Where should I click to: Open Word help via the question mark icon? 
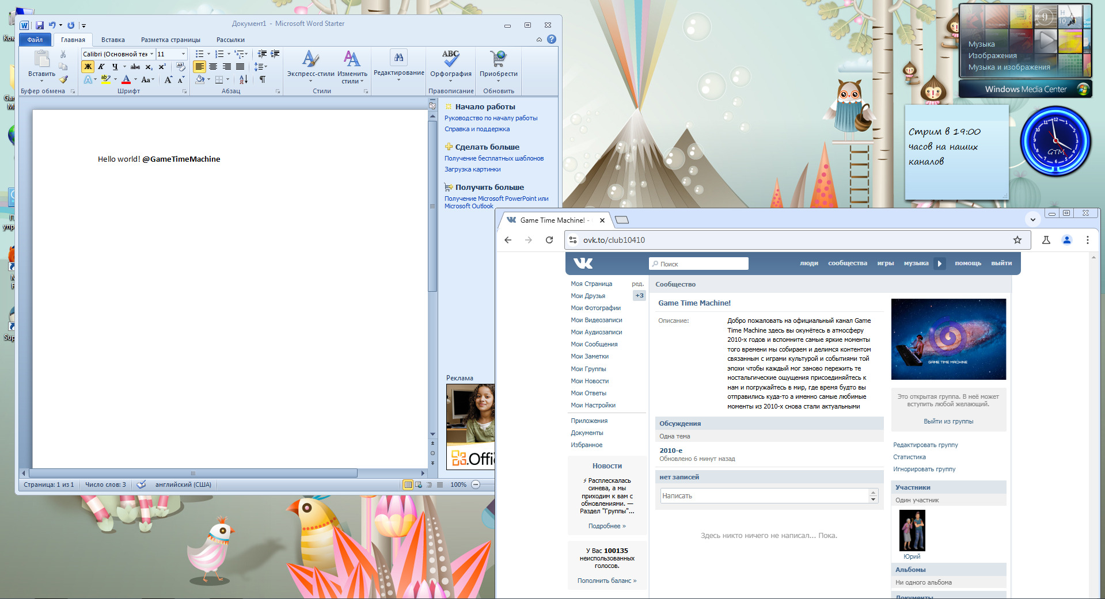click(x=552, y=40)
